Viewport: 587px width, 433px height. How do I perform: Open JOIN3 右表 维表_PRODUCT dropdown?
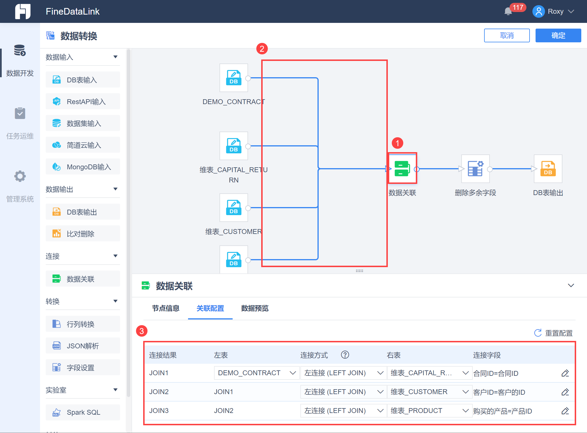click(429, 411)
